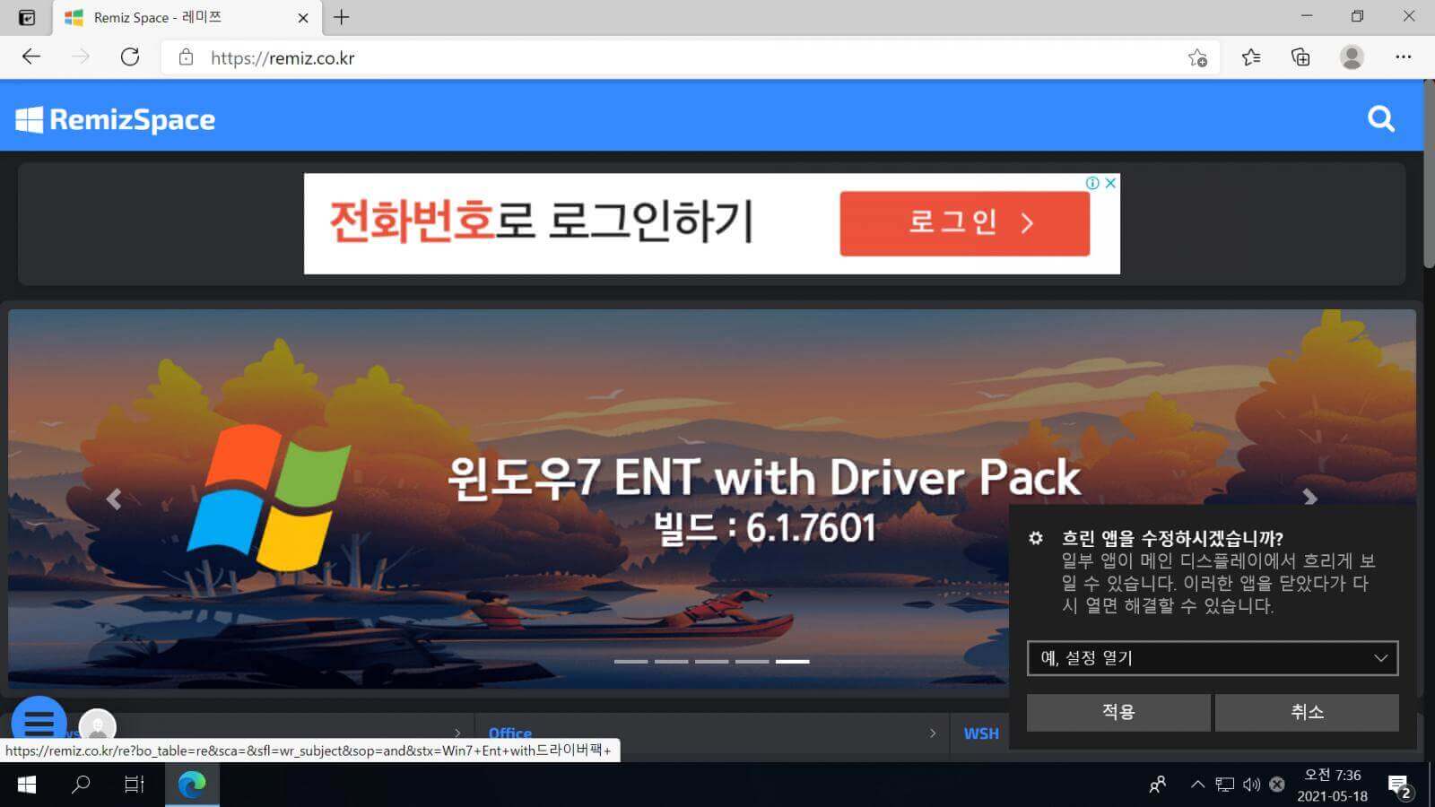This screenshot has width=1435, height=807.
Task: Expand the Office section chevron
Action: pos(933,733)
